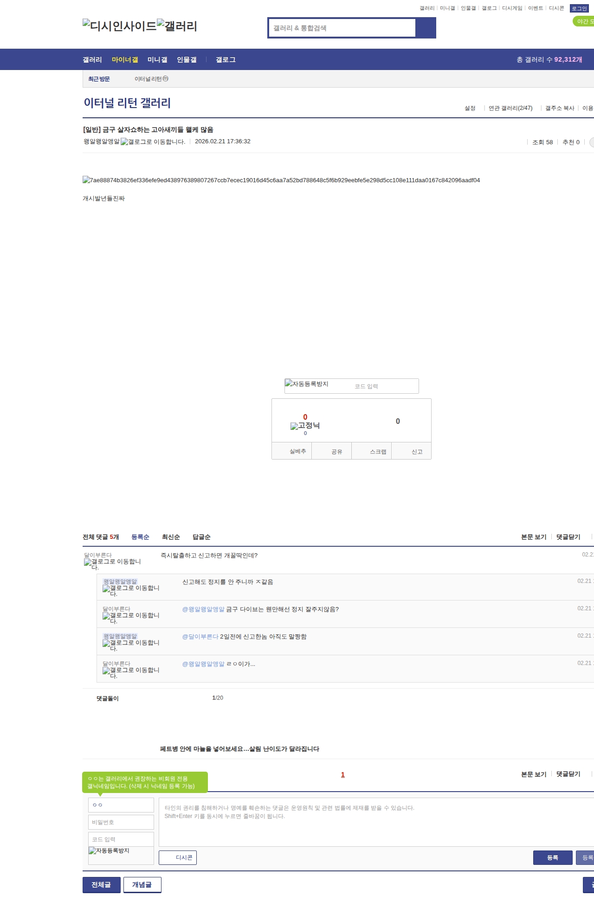This screenshot has height=908, width=594.
Task: Open the 디시콘 picker button
Action: click(178, 857)
